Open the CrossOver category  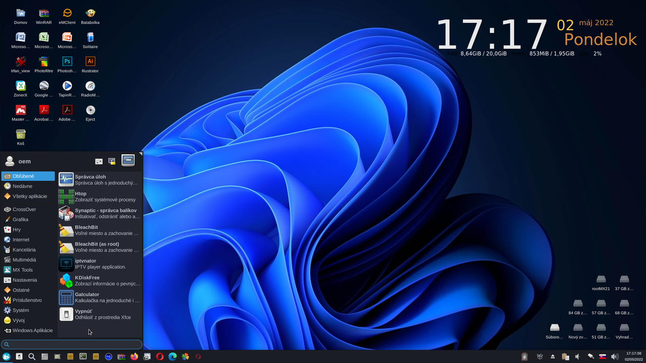(28, 209)
